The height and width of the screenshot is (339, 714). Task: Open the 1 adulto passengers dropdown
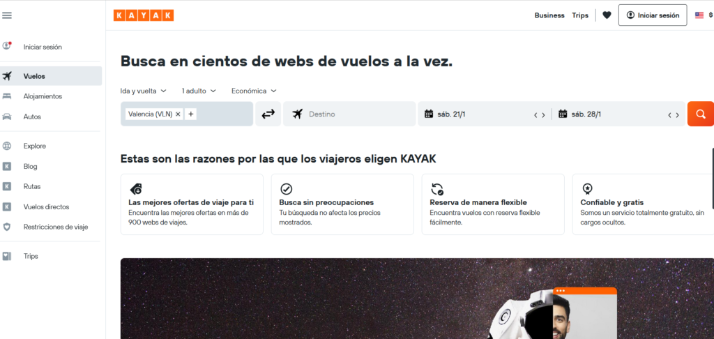click(x=199, y=91)
